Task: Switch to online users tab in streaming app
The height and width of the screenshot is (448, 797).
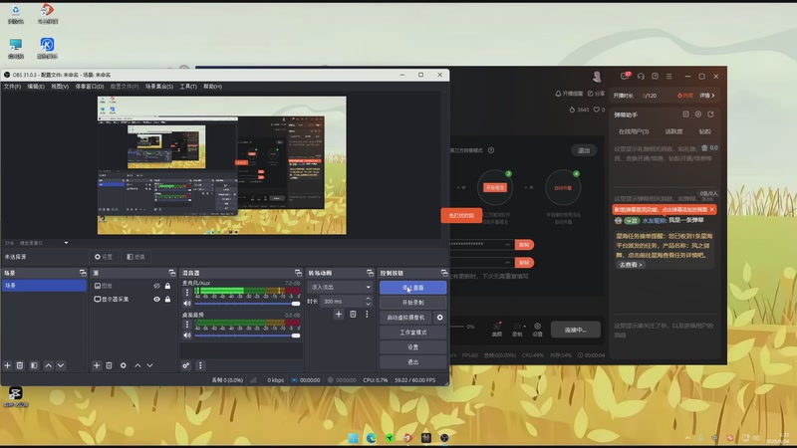Action: point(634,131)
